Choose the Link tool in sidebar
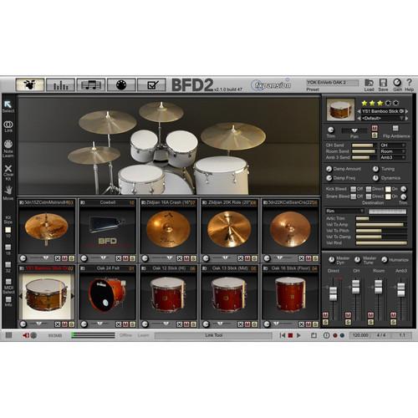Screen dimensions: 418x418 click(8, 125)
